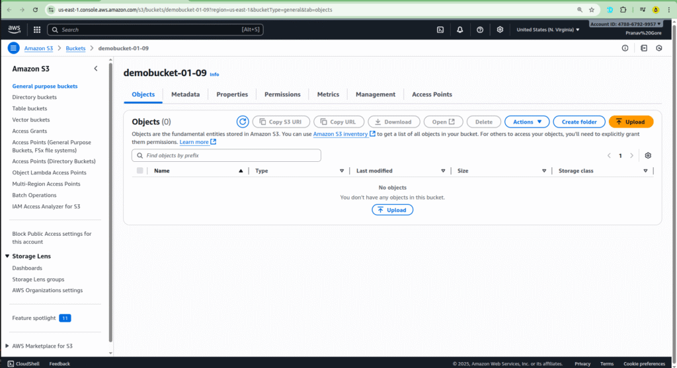Open Feedback in the footer

(60, 363)
